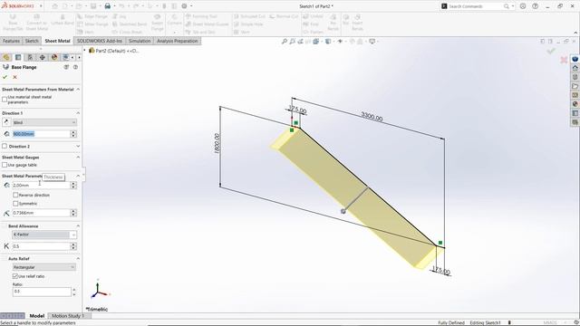Click the Base Flange help question icon
The height and width of the screenshot is (326, 580).
coord(75,67)
